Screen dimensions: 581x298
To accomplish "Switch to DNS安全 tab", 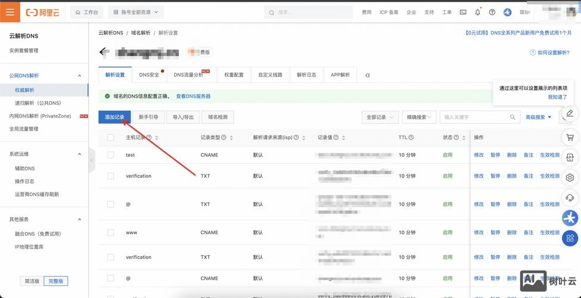I will click(150, 75).
